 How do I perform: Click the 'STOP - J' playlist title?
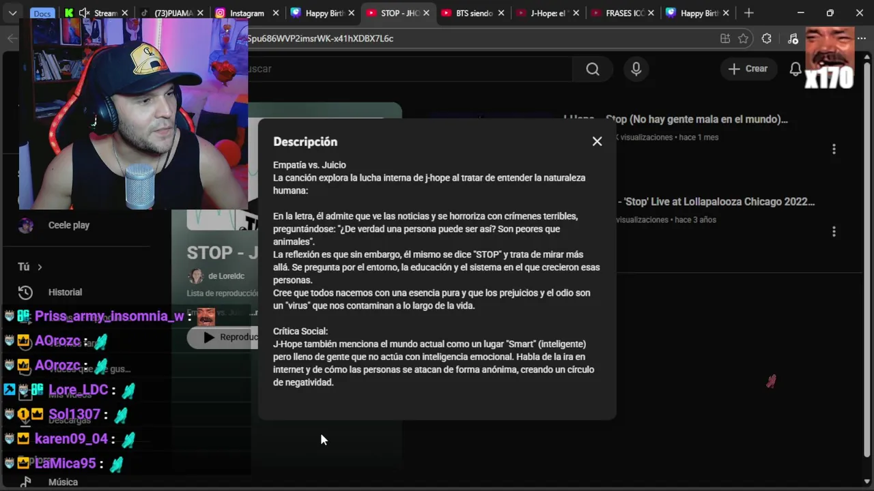tap(222, 252)
